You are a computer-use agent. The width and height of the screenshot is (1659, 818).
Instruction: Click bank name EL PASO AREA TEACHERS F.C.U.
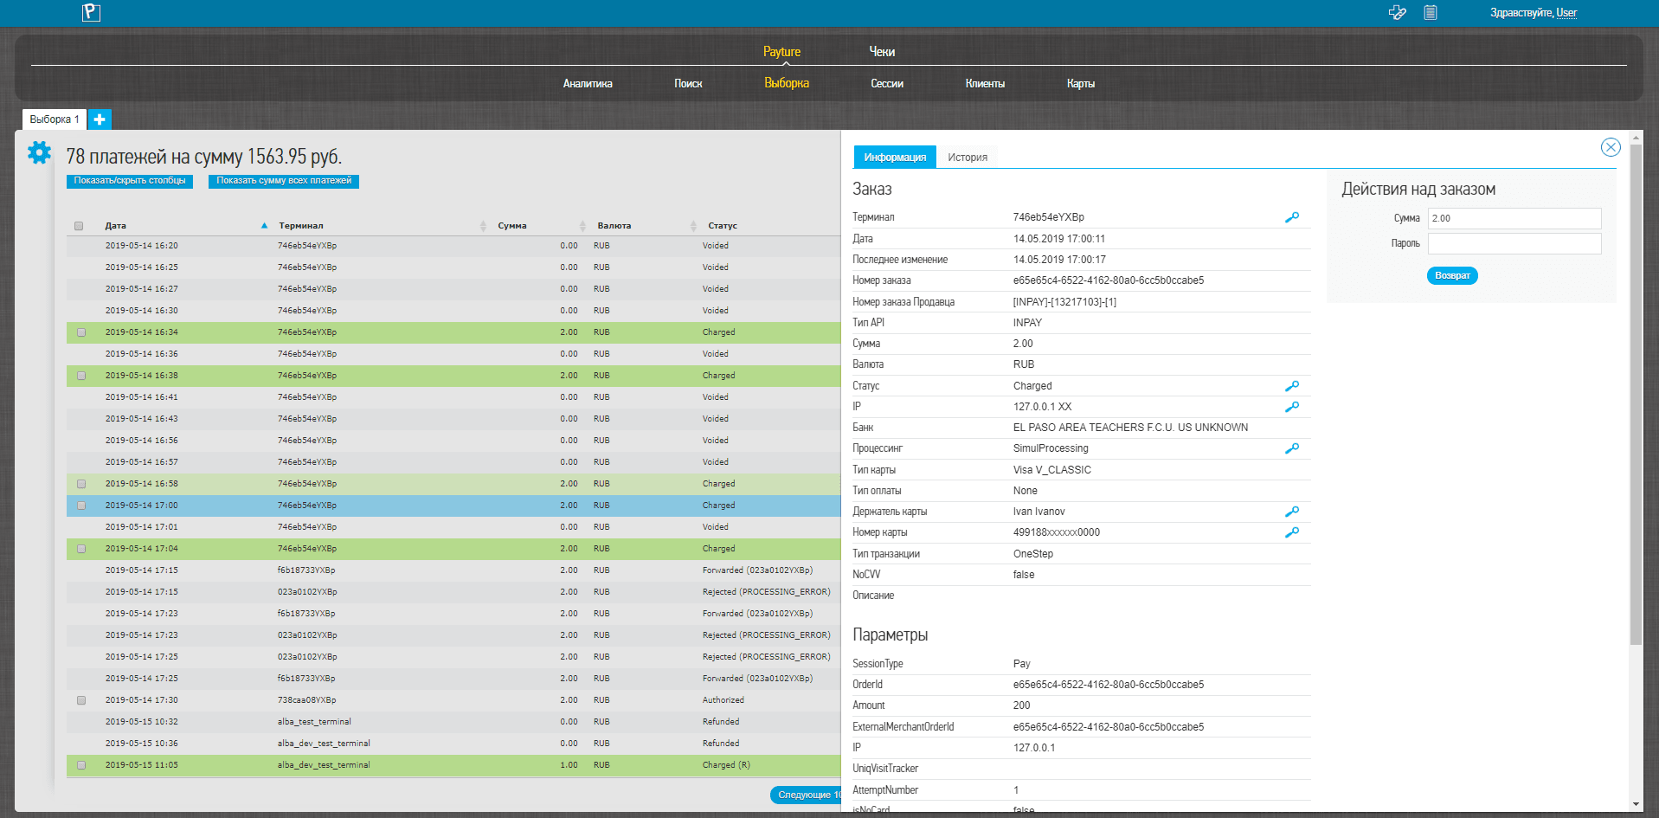(1130, 428)
